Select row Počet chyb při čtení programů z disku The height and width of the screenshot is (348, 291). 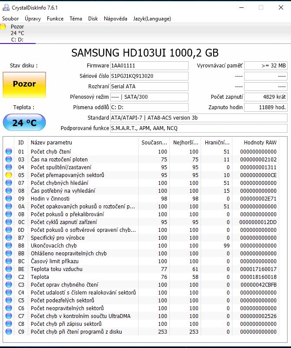point(142,331)
